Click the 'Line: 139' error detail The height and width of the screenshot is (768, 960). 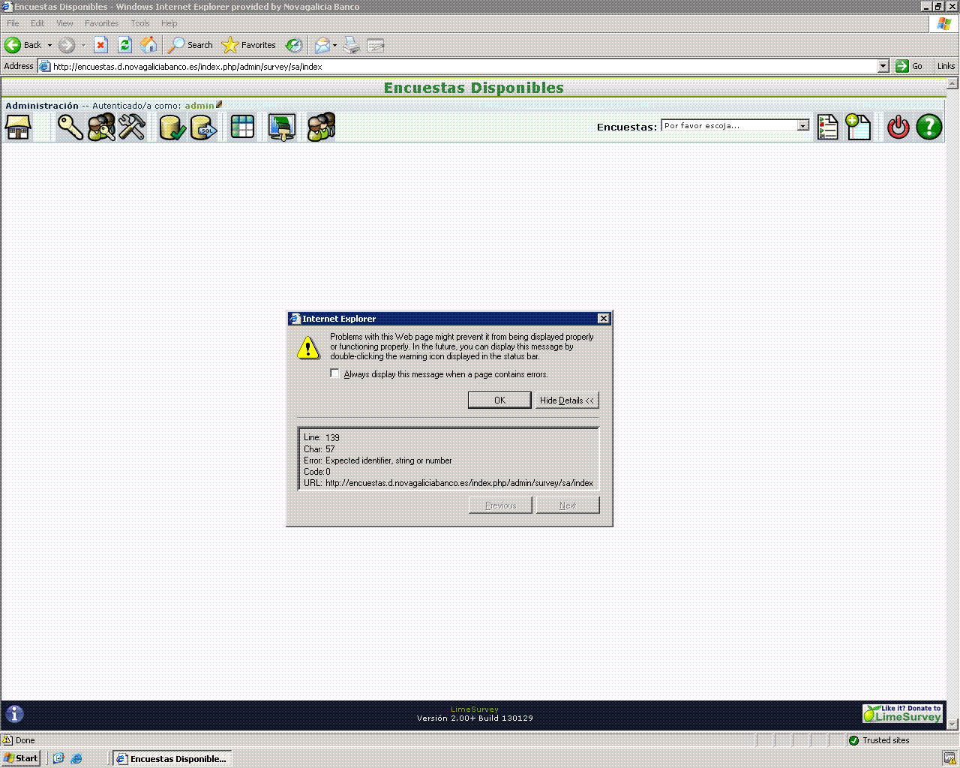click(322, 437)
